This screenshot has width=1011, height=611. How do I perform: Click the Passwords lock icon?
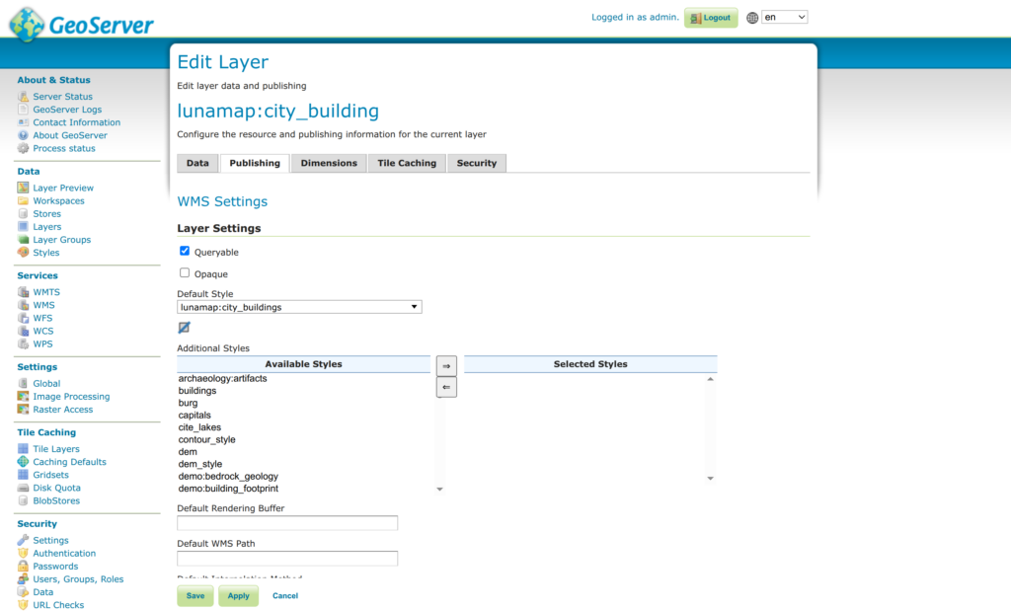point(23,567)
